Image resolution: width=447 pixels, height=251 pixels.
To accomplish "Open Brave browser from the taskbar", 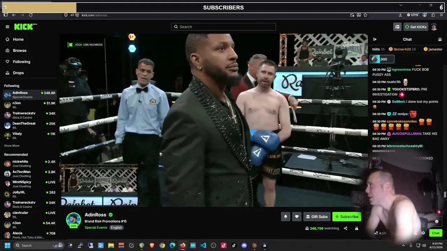I will pos(152,245).
